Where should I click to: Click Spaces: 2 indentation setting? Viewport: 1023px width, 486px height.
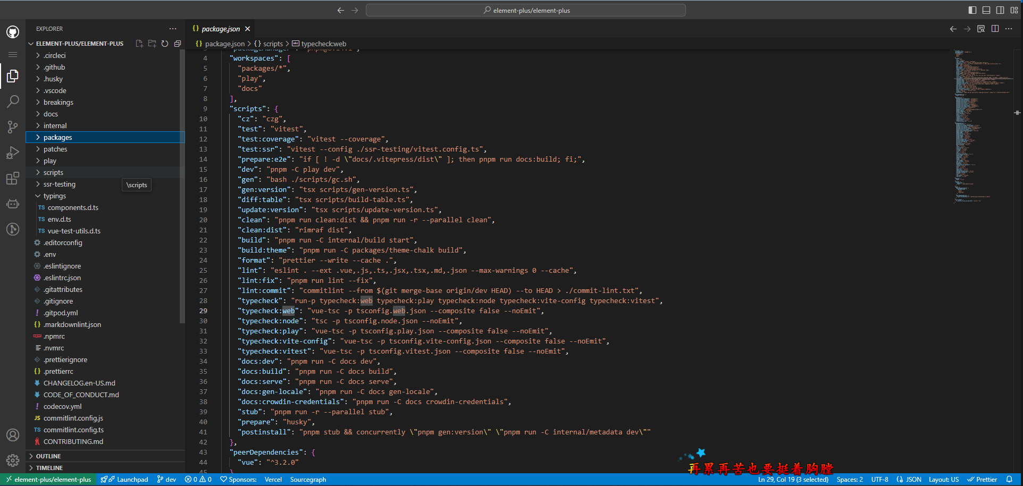850,479
